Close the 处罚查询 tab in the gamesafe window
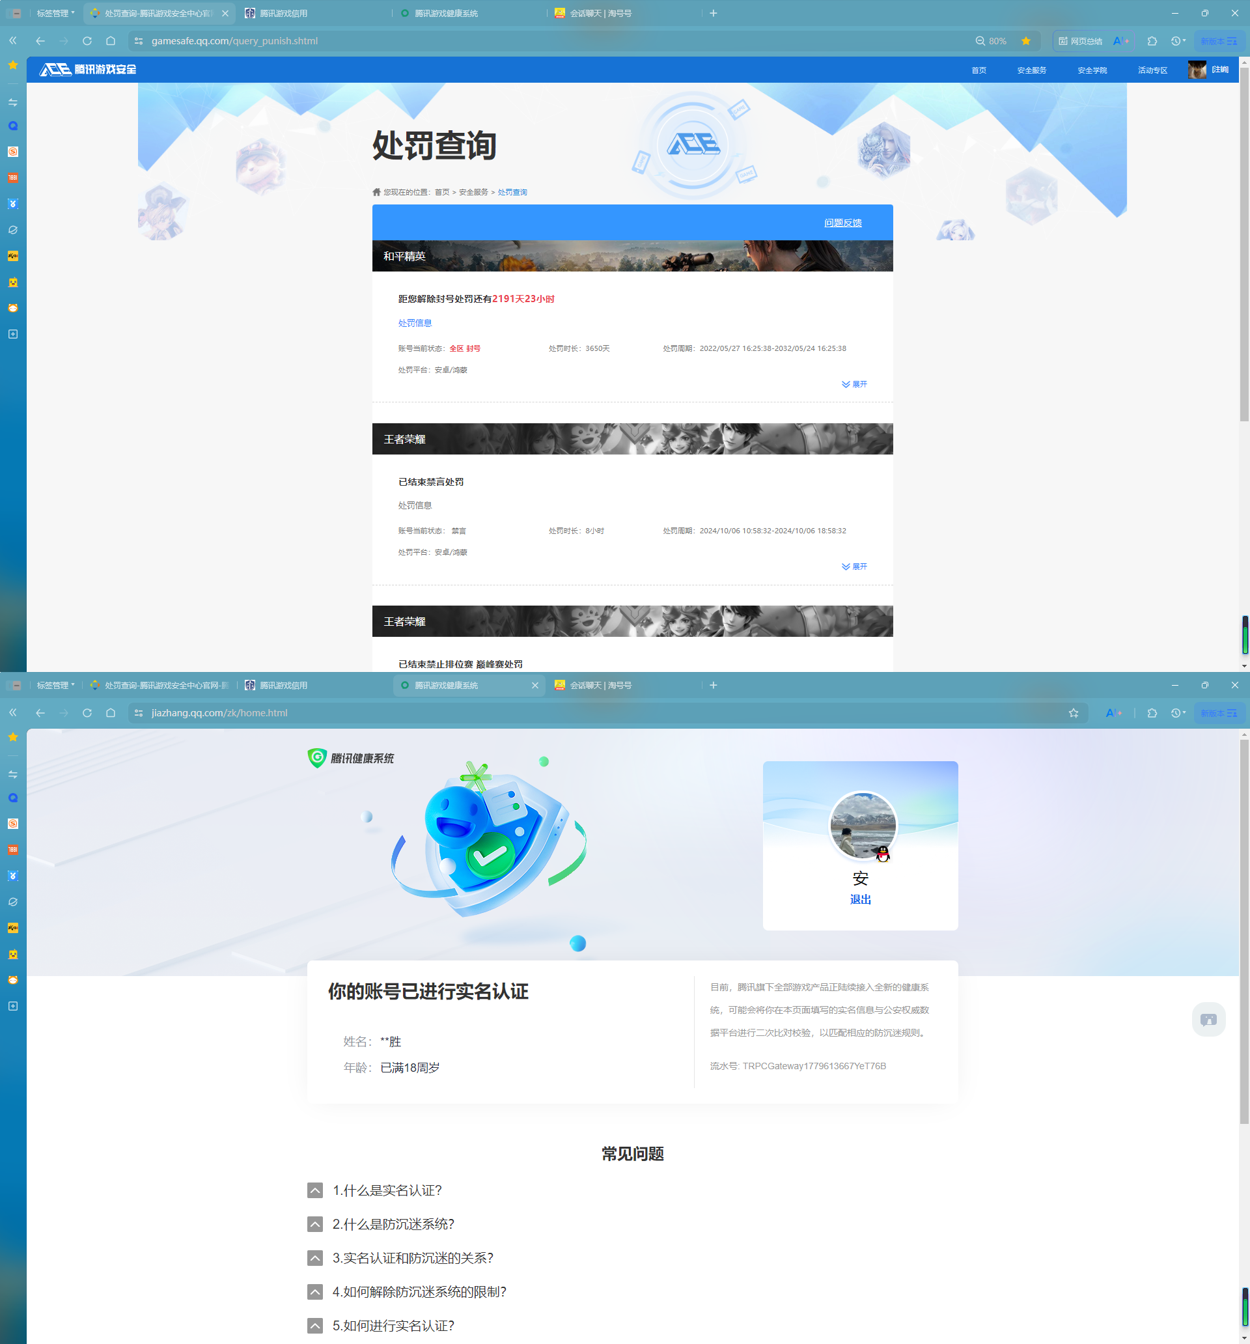Viewport: 1250px width, 1344px height. coord(225,13)
